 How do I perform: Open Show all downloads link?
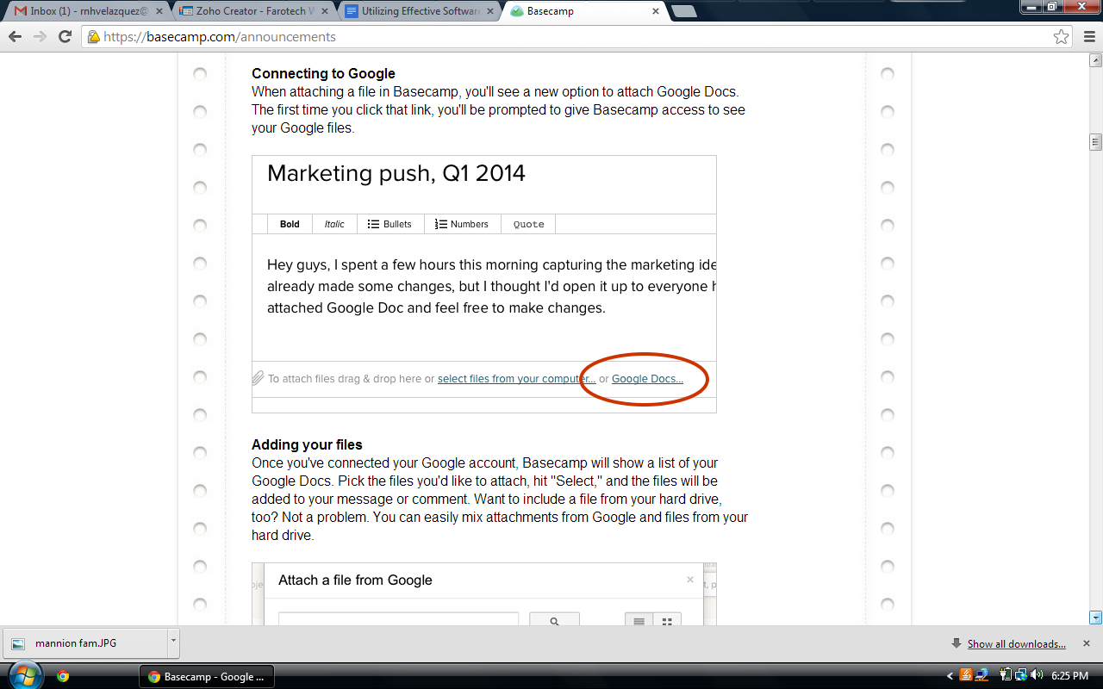click(1016, 643)
